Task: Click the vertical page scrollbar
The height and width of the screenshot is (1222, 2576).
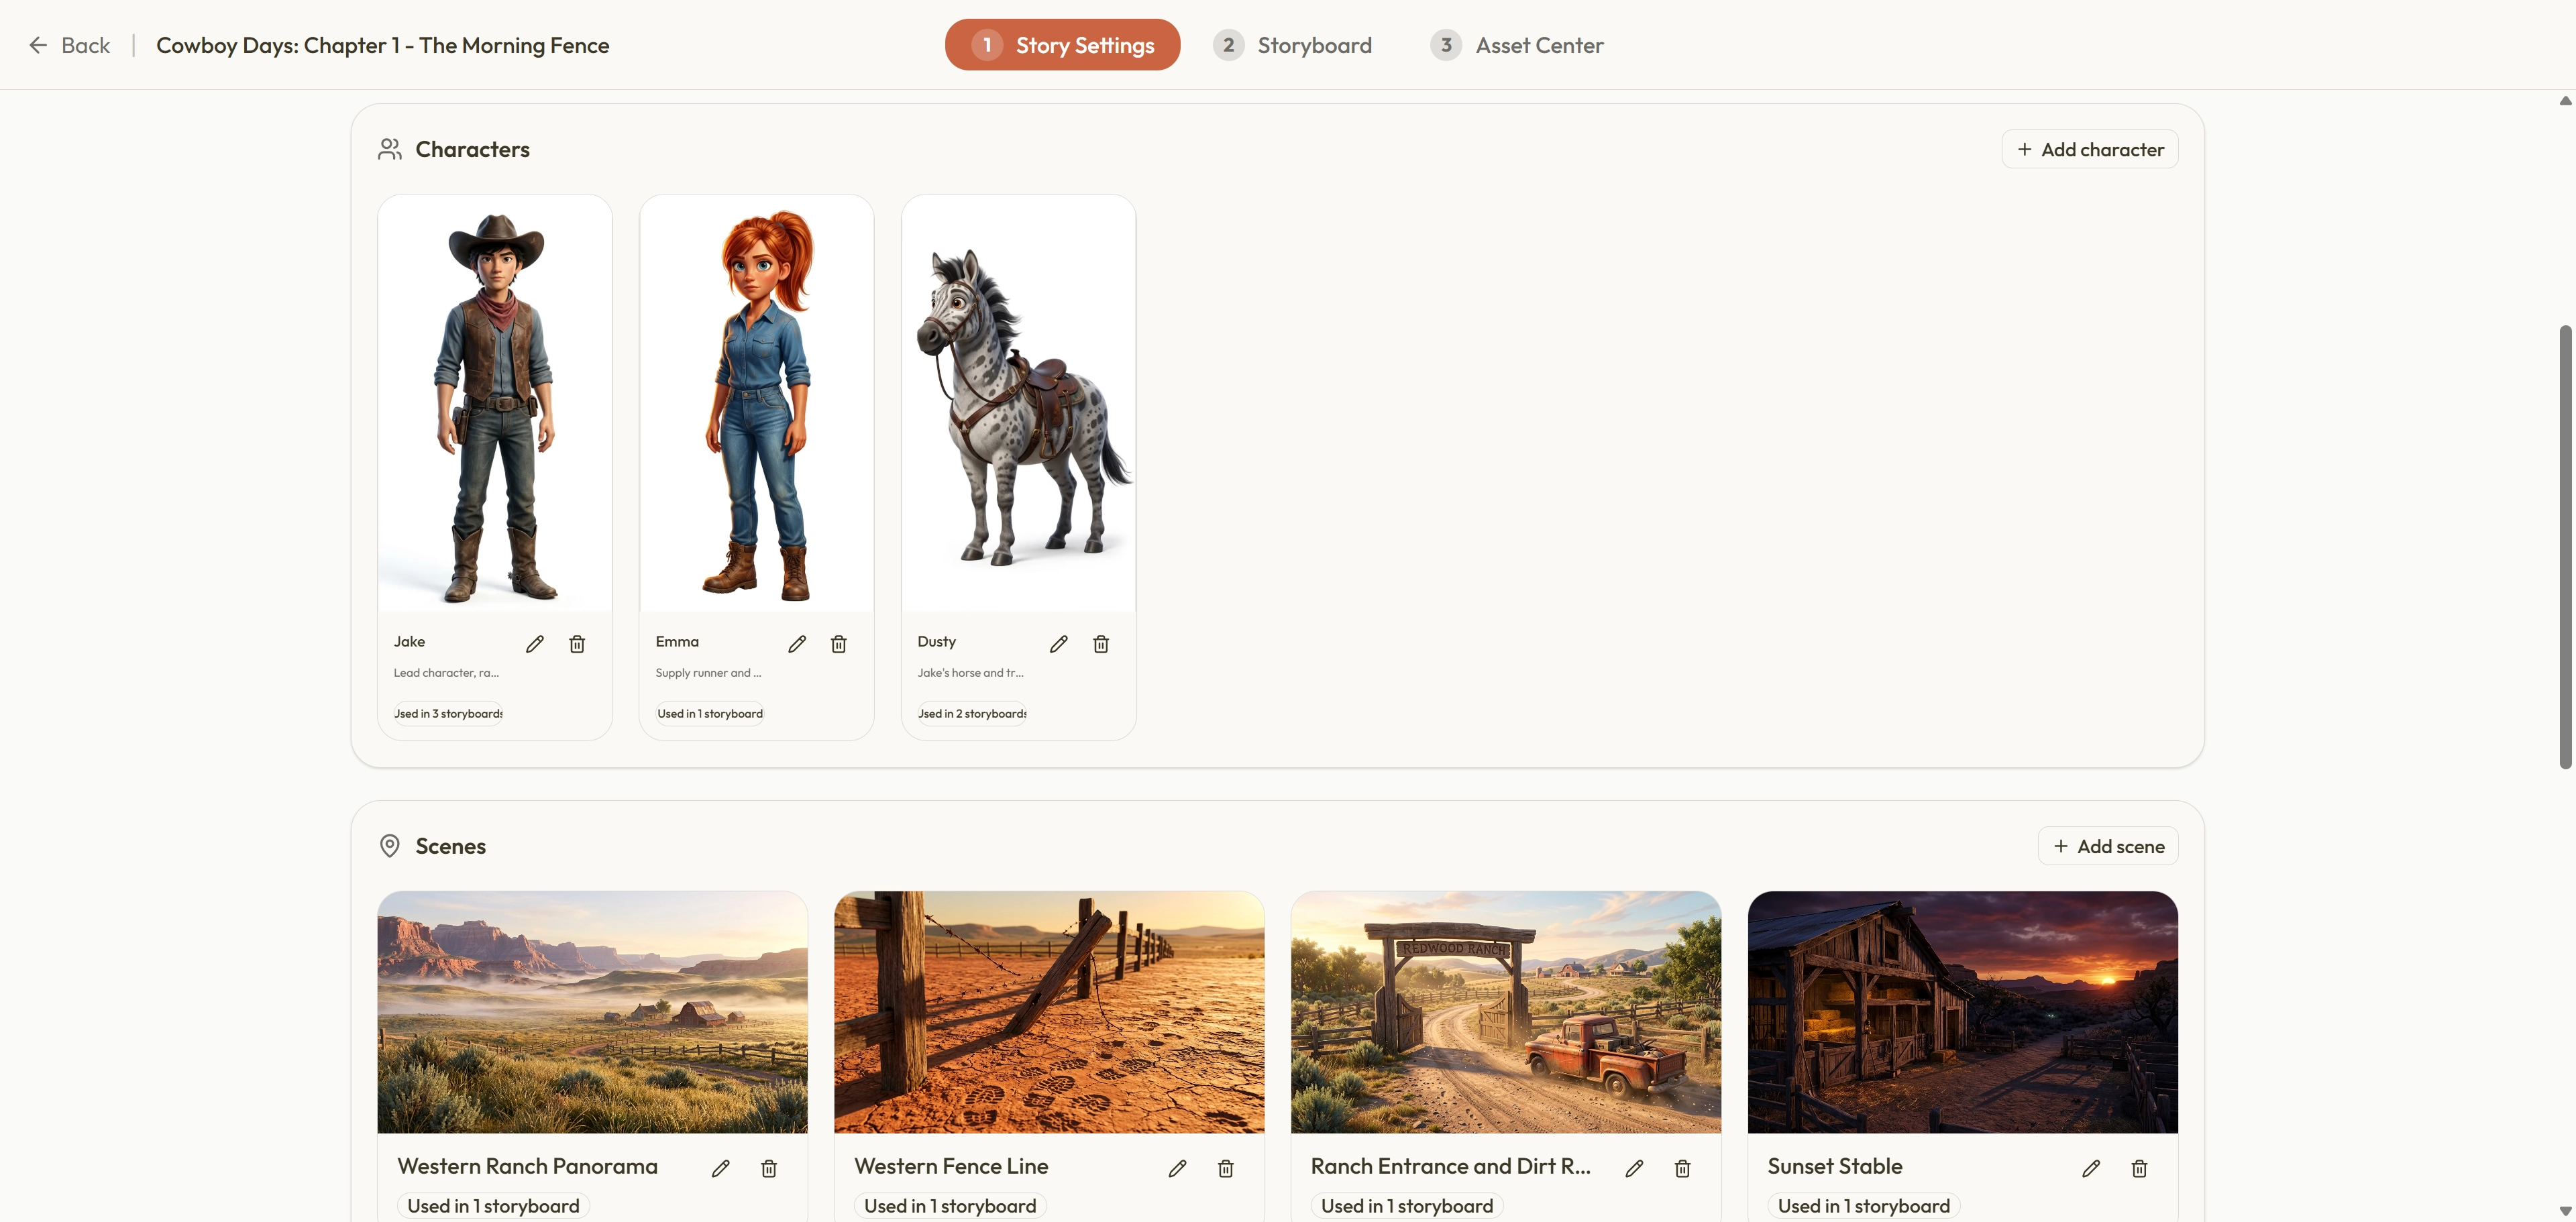Action: [x=2565, y=546]
